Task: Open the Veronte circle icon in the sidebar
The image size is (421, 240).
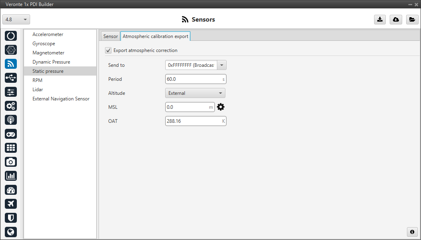Action: (11, 36)
